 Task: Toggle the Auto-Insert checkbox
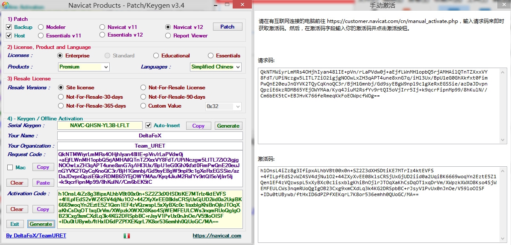click(149, 125)
